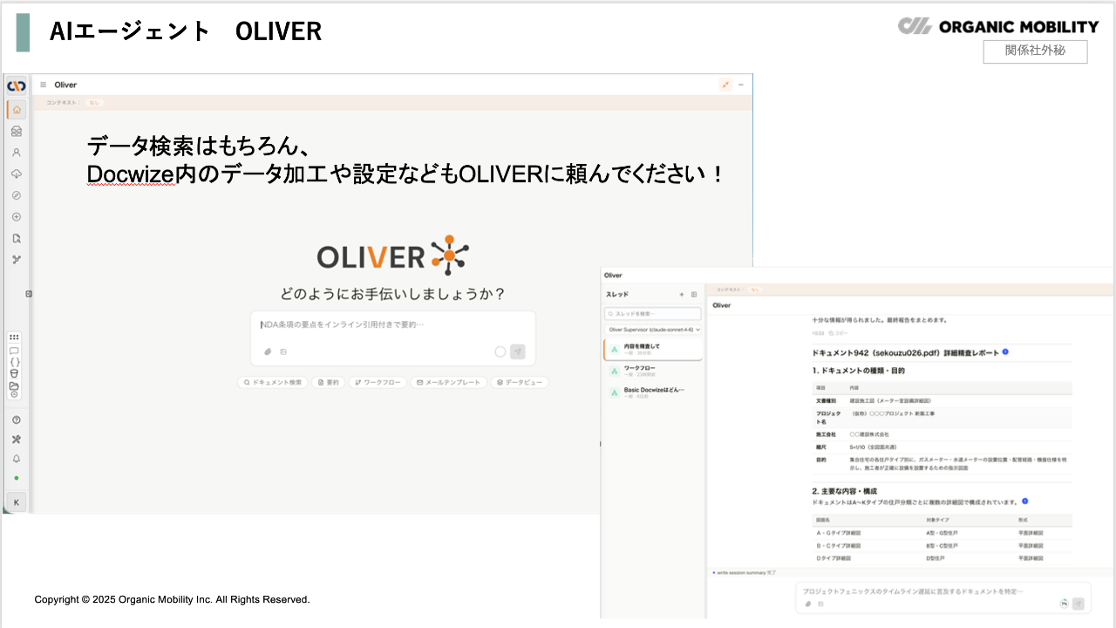Click the sidebar collapse handle icon
The width and height of the screenshot is (1116, 628).
click(x=29, y=294)
